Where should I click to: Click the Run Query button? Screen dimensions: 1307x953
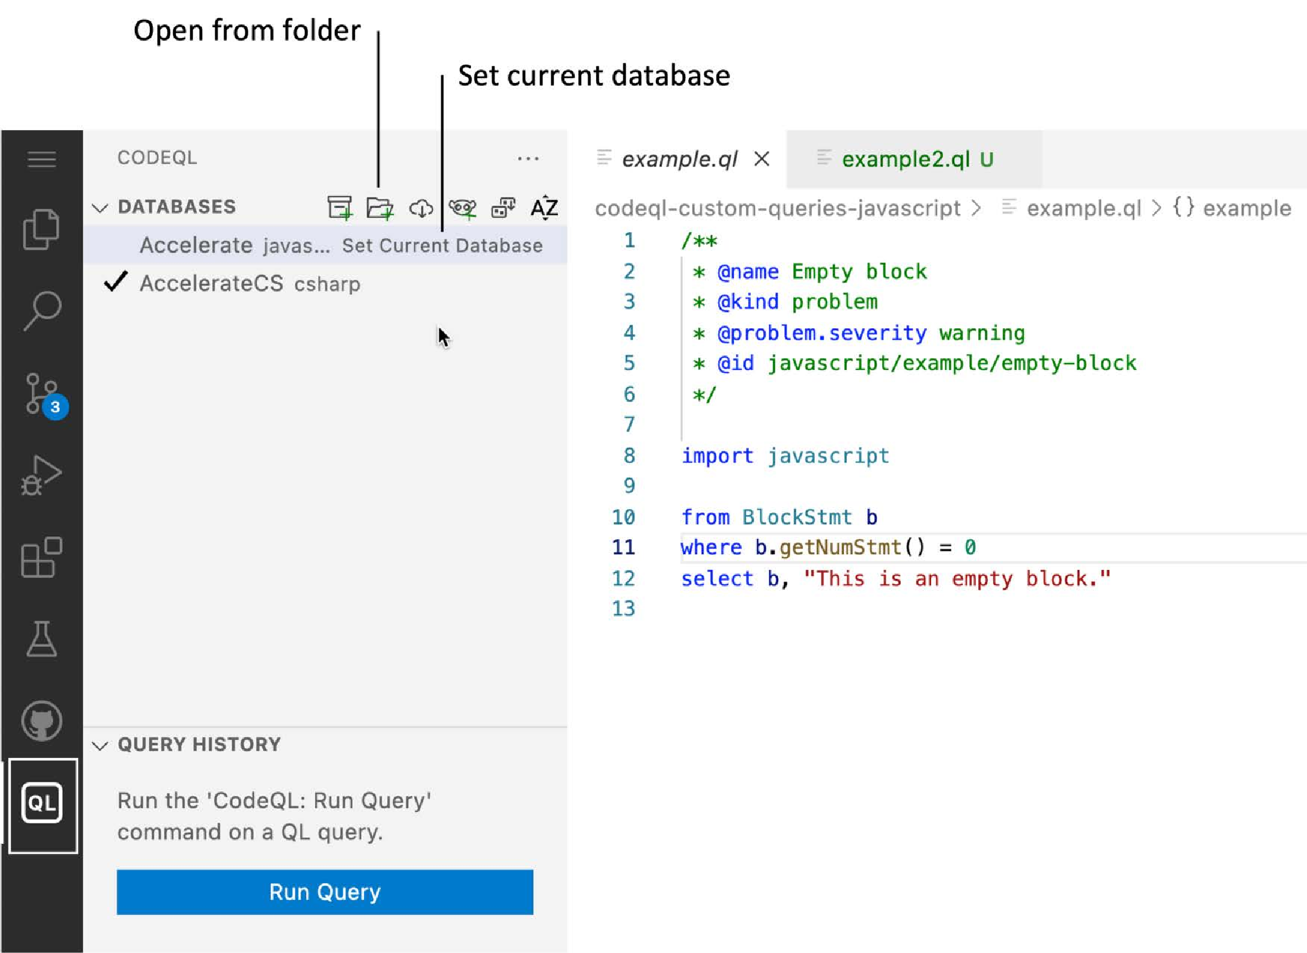pos(325,892)
